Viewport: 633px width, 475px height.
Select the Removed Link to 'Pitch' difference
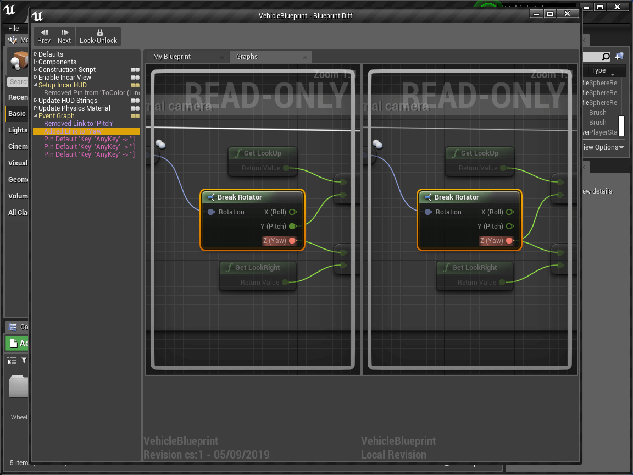[x=79, y=124]
